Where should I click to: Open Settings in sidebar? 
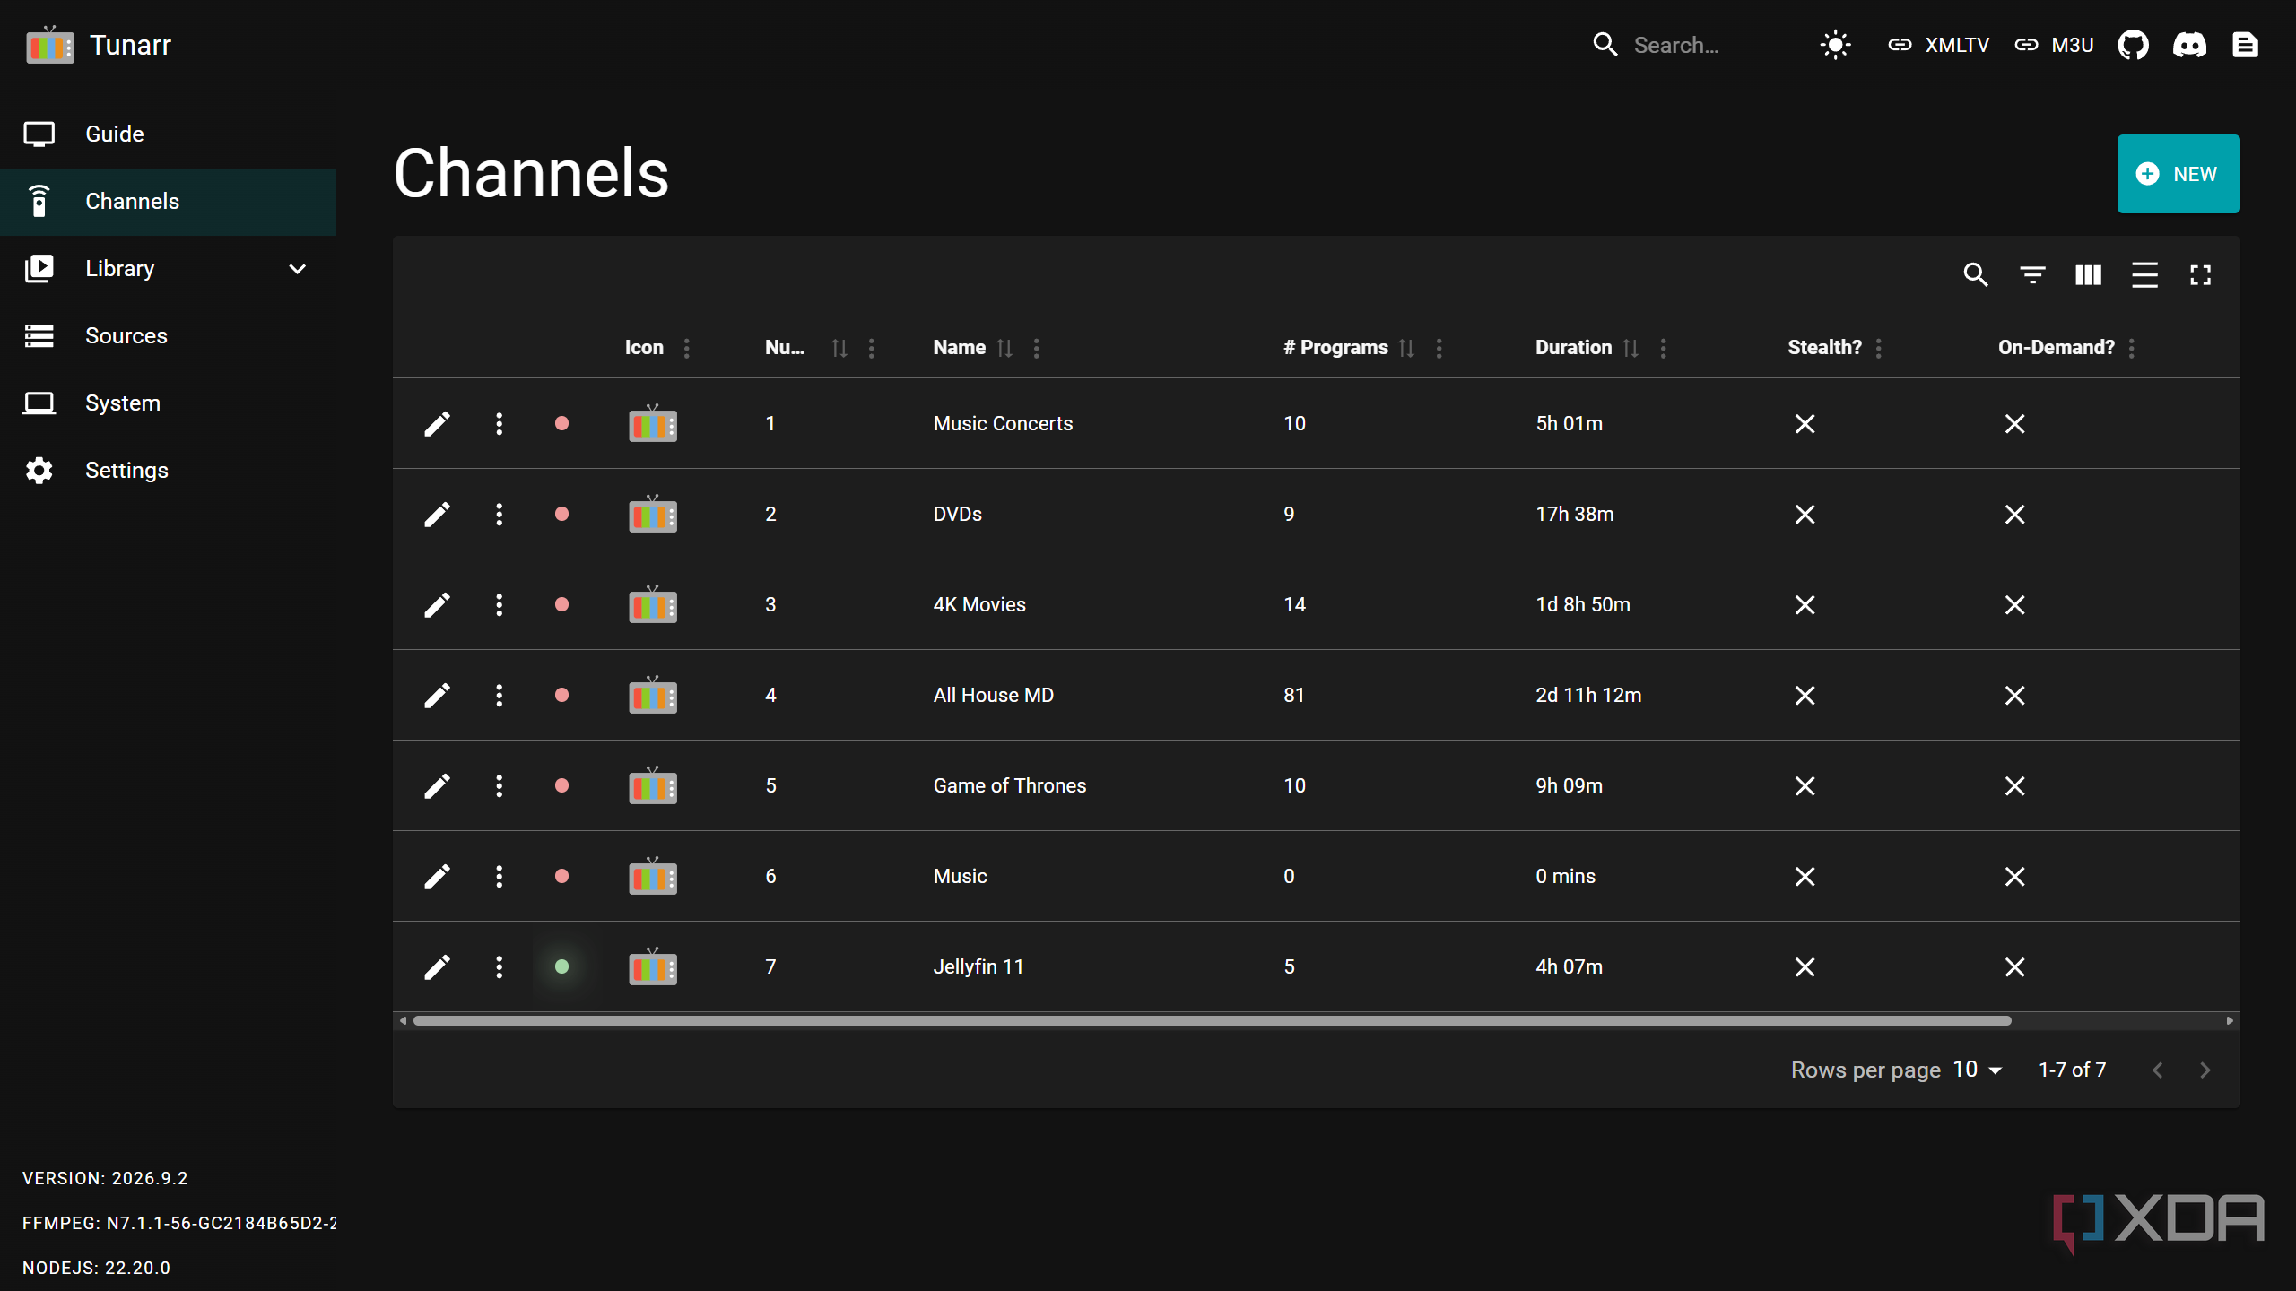click(169, 471)
